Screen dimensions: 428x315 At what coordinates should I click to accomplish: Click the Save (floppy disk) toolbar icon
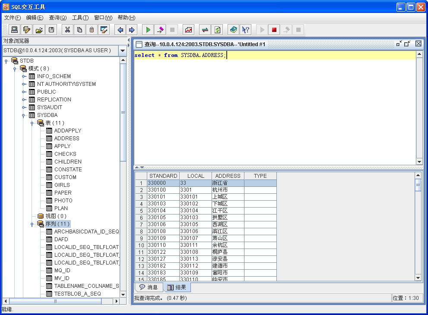(51, 30)
